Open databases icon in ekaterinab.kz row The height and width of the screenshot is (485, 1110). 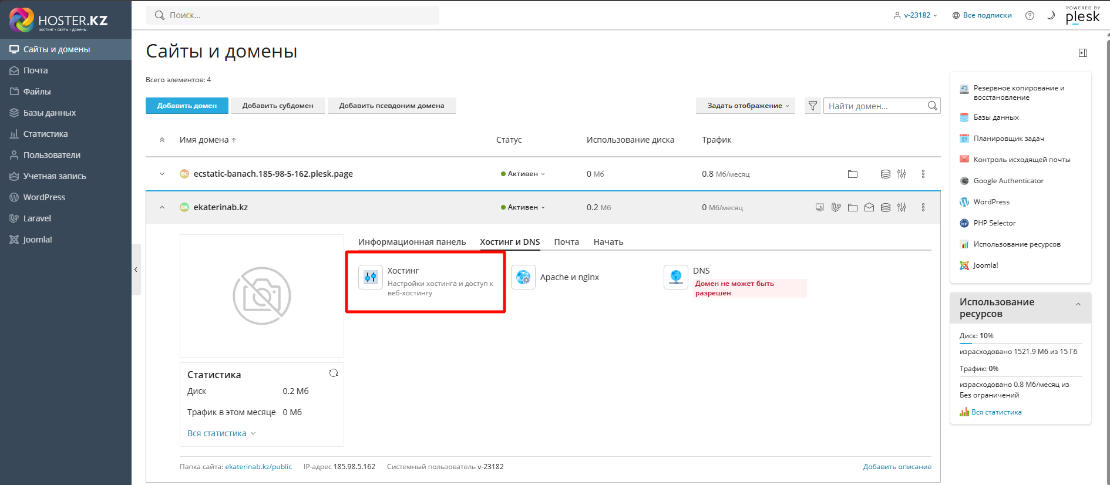pyautogui.click(x=886, y=207)
